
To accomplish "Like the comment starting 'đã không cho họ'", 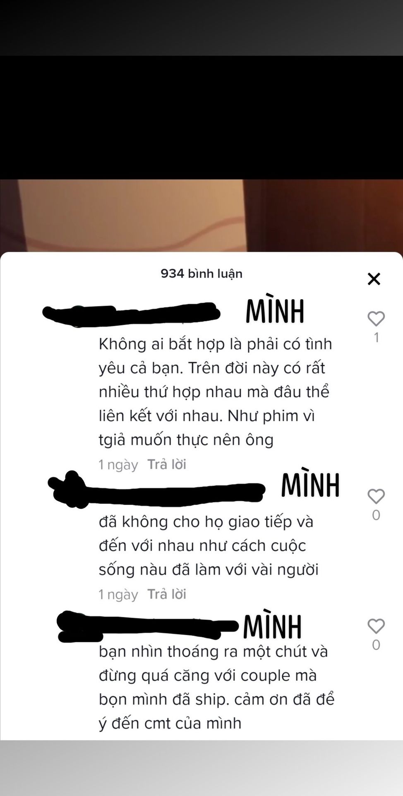I will click(x=376, y=496).
